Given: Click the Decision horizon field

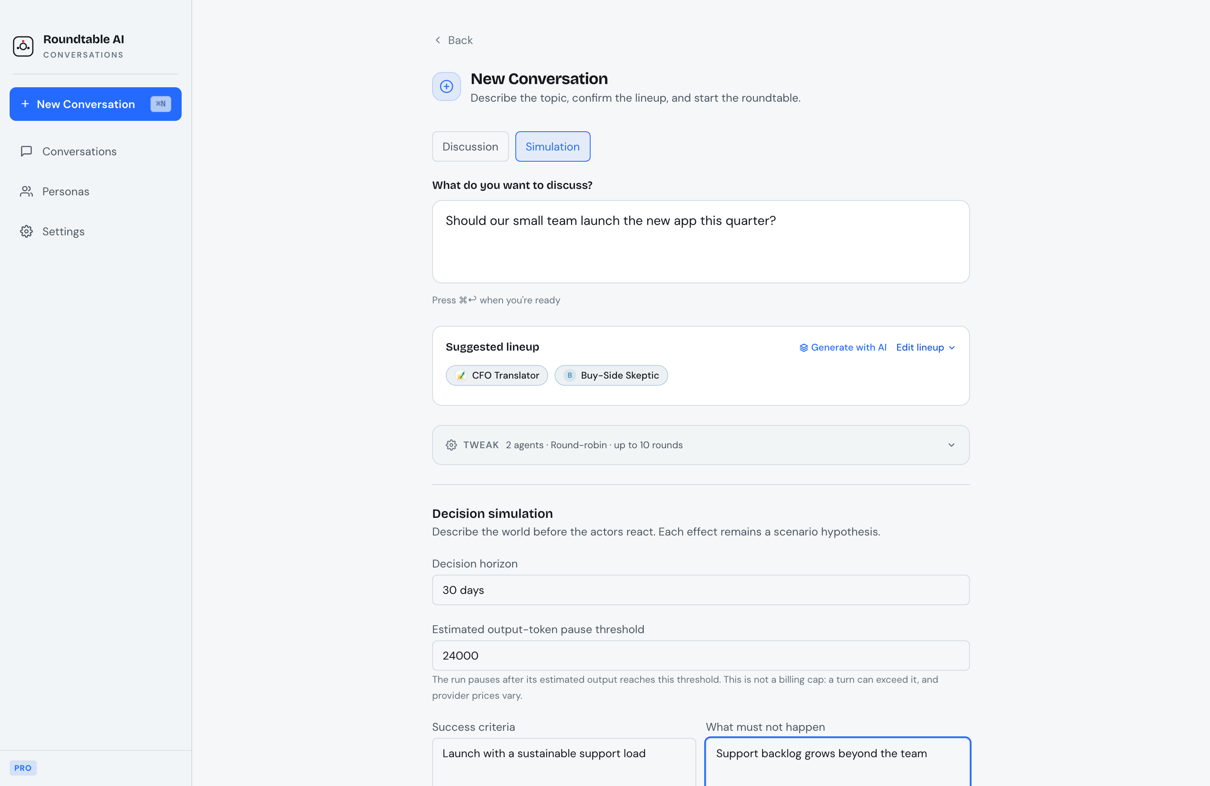Looking at the screenshot, I should pos(701,590).
